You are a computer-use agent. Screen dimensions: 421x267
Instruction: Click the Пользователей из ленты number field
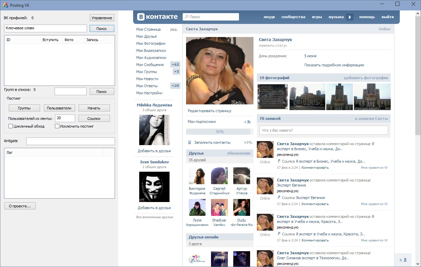tap(65, 118)
